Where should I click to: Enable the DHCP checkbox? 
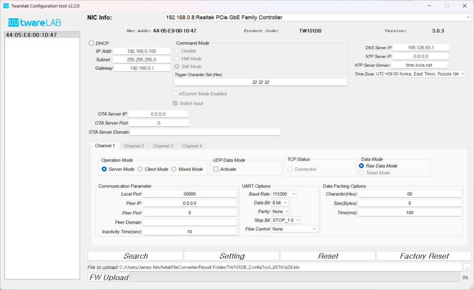click(91, 43)
